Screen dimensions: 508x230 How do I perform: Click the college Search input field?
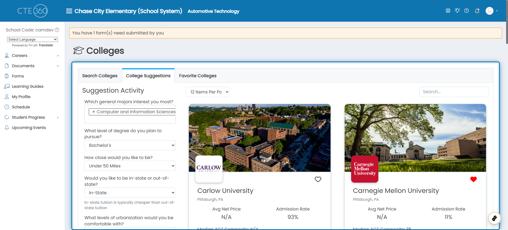tap(454, 92)
